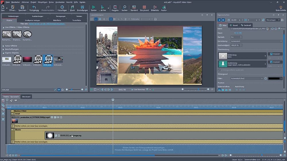
Task: Click Anpassen button next to Einblendung
Action: click(275, 54)
